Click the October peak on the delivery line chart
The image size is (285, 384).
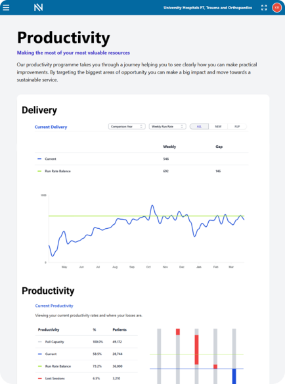point(152,206)
